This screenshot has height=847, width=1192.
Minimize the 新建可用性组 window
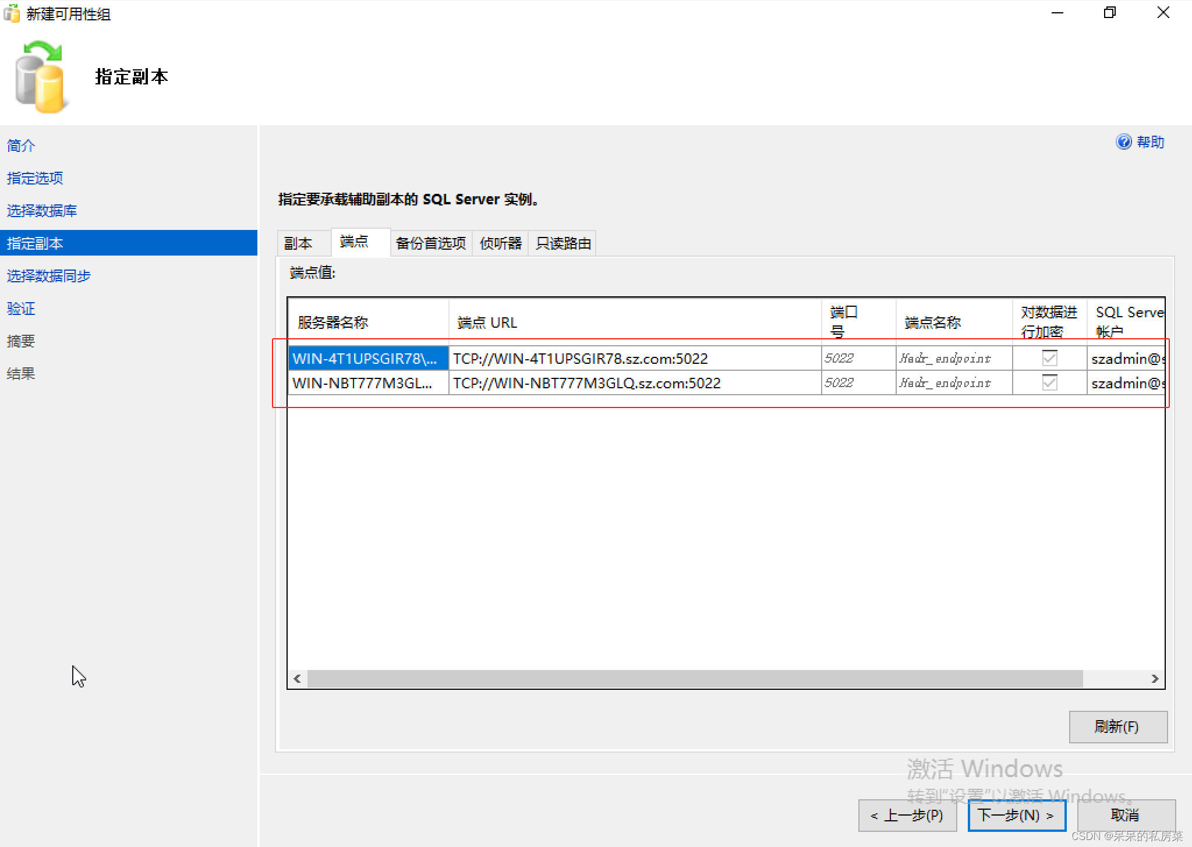1057,13
